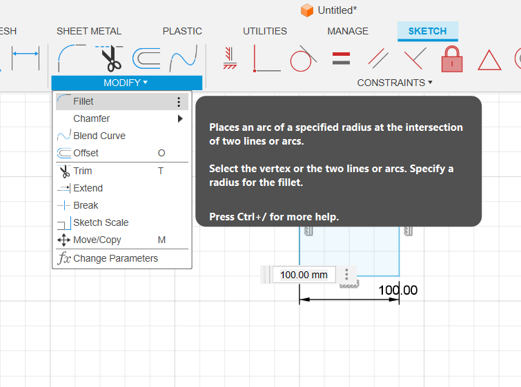Click the Fix/Unfix lock constraint icon
This screenshot has height=387, width=521.
[x=452, y=59]
